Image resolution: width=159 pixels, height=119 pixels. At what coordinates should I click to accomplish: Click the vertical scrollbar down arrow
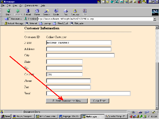click(157, 108)
